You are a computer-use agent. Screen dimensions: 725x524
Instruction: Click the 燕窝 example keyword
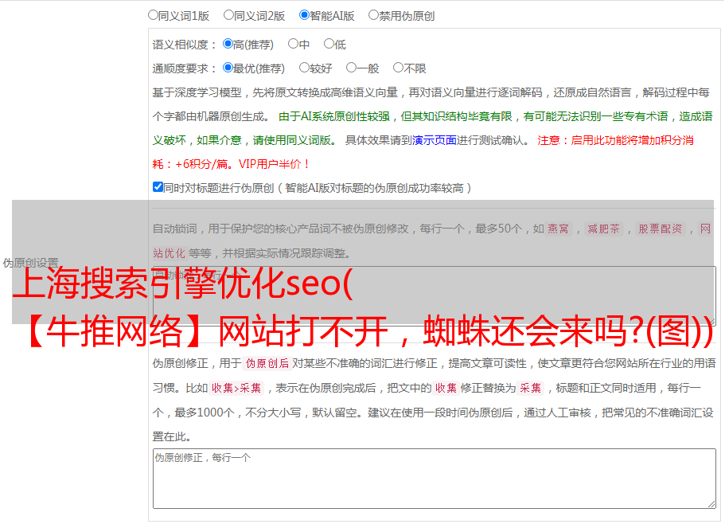click(x=558, y=229)
